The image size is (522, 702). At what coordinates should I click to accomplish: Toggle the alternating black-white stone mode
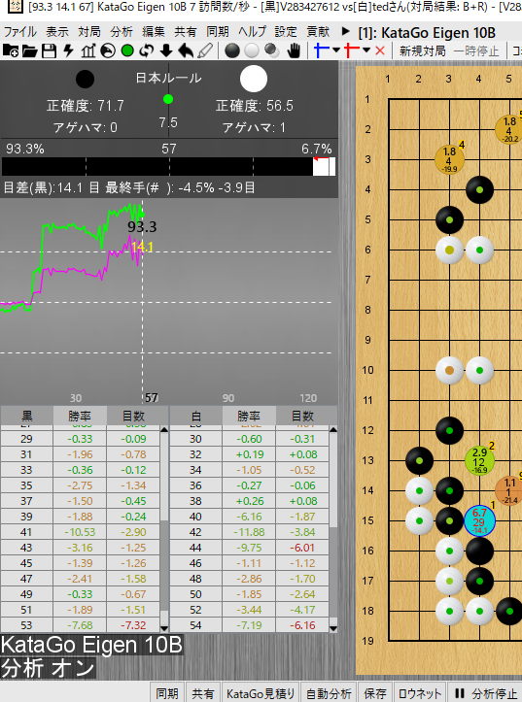pyautogui.click(x=272, y=51)
